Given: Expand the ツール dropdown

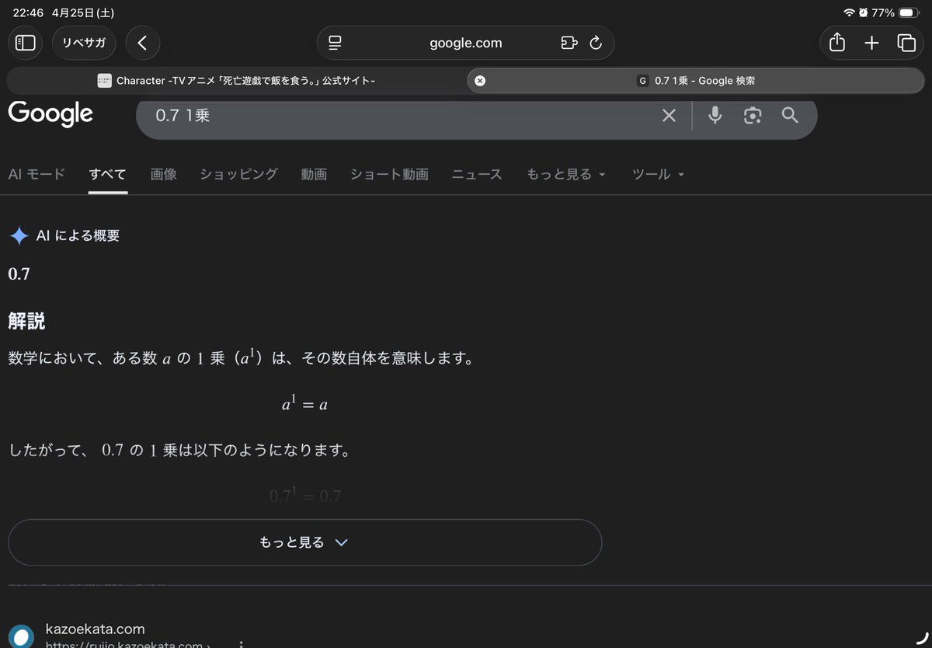Looking at the screenshot, I should point(659,174).
